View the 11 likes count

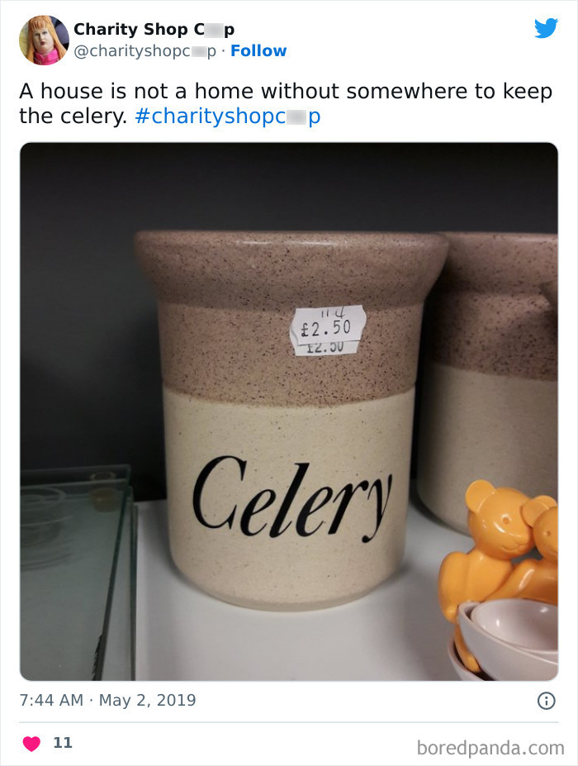point(63,743)
